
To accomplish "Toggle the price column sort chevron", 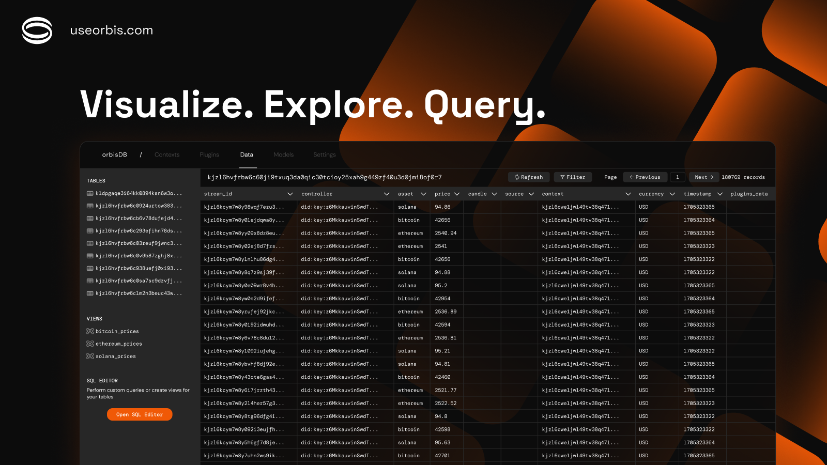I will tap(456, 194).
